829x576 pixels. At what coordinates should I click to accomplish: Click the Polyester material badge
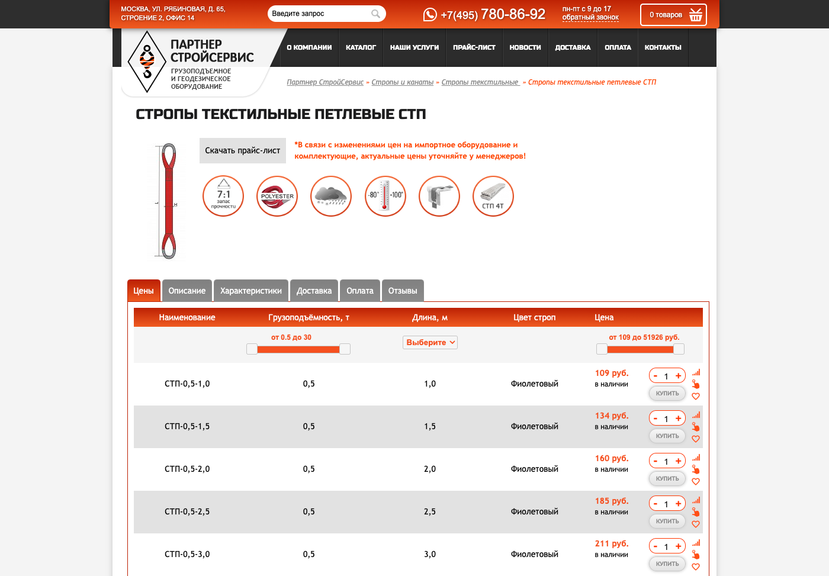click(x=277, y=197)
